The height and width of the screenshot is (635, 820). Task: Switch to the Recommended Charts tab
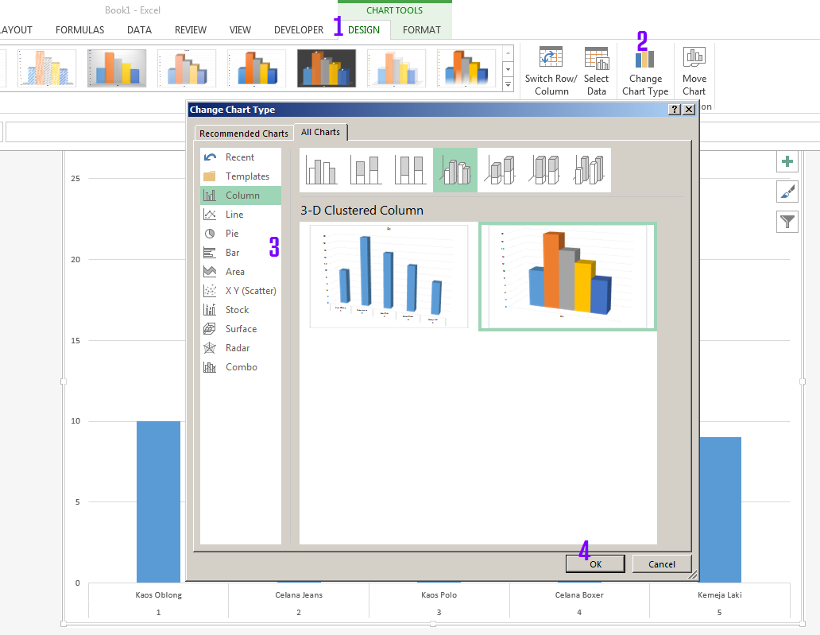(x=243, y=133)
